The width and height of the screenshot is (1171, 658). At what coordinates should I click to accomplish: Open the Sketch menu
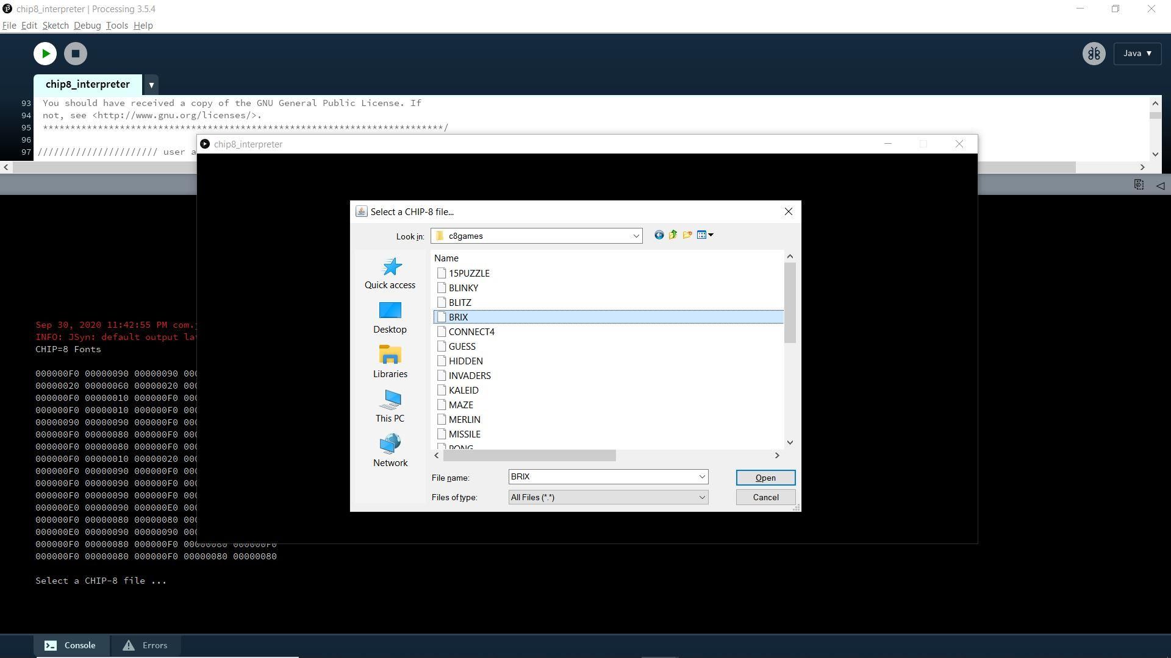(55, 26)
